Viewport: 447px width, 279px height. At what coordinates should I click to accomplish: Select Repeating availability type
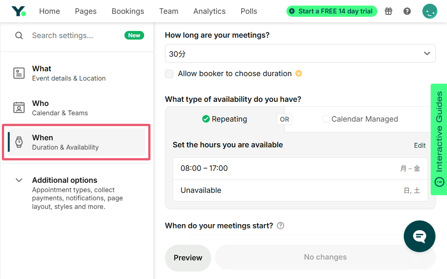(225, 119)
